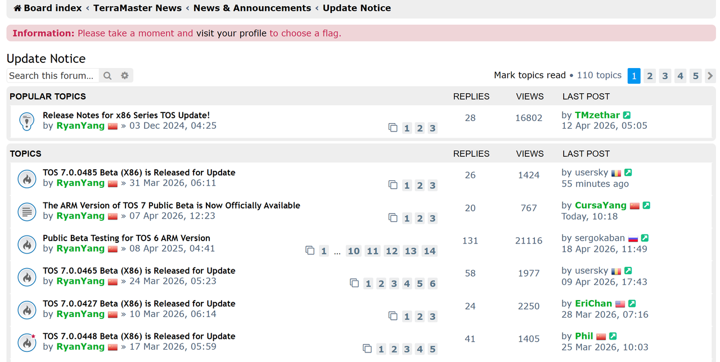The image size is (720, 362).
Task: Open page 3 of ARM Version TOS 7 topic
Action: (x=433, y=218)
